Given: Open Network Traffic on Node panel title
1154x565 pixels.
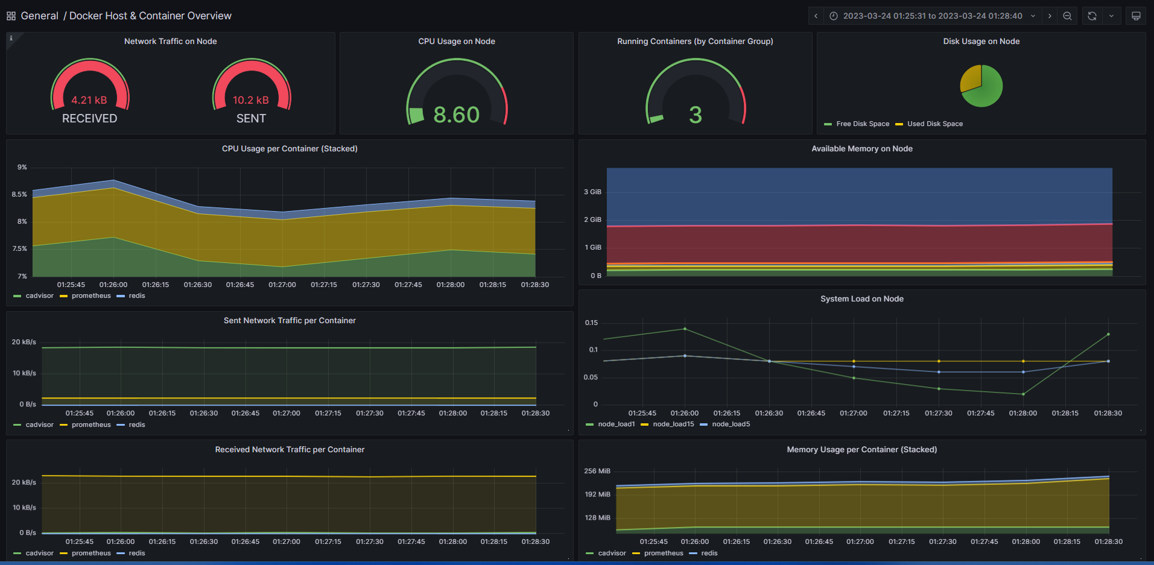Looking at the screenshot, I should point(170,41).
